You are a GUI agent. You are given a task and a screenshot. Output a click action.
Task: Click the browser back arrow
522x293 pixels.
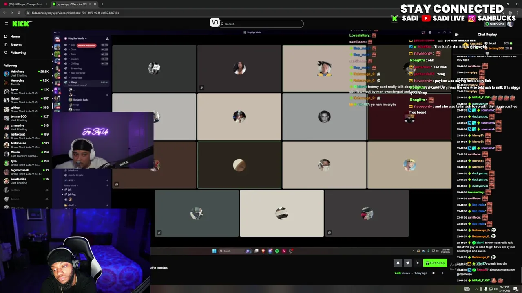tap(4, 13)
